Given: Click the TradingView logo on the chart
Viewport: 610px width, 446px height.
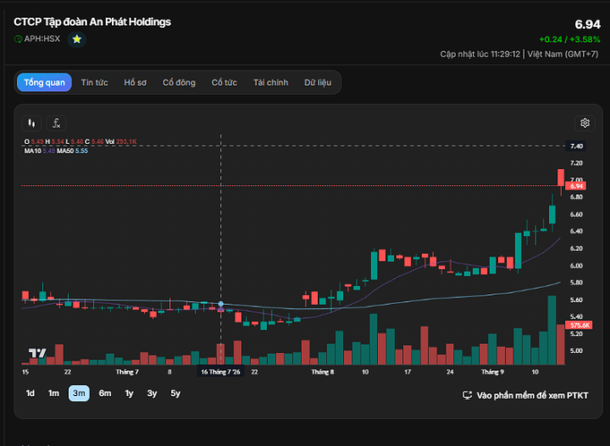Looking at the screenshot, I should click(38, 353).
